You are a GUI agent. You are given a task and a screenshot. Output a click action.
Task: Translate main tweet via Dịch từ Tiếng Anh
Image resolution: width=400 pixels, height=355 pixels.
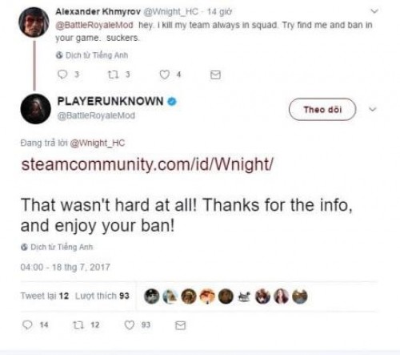57,247
